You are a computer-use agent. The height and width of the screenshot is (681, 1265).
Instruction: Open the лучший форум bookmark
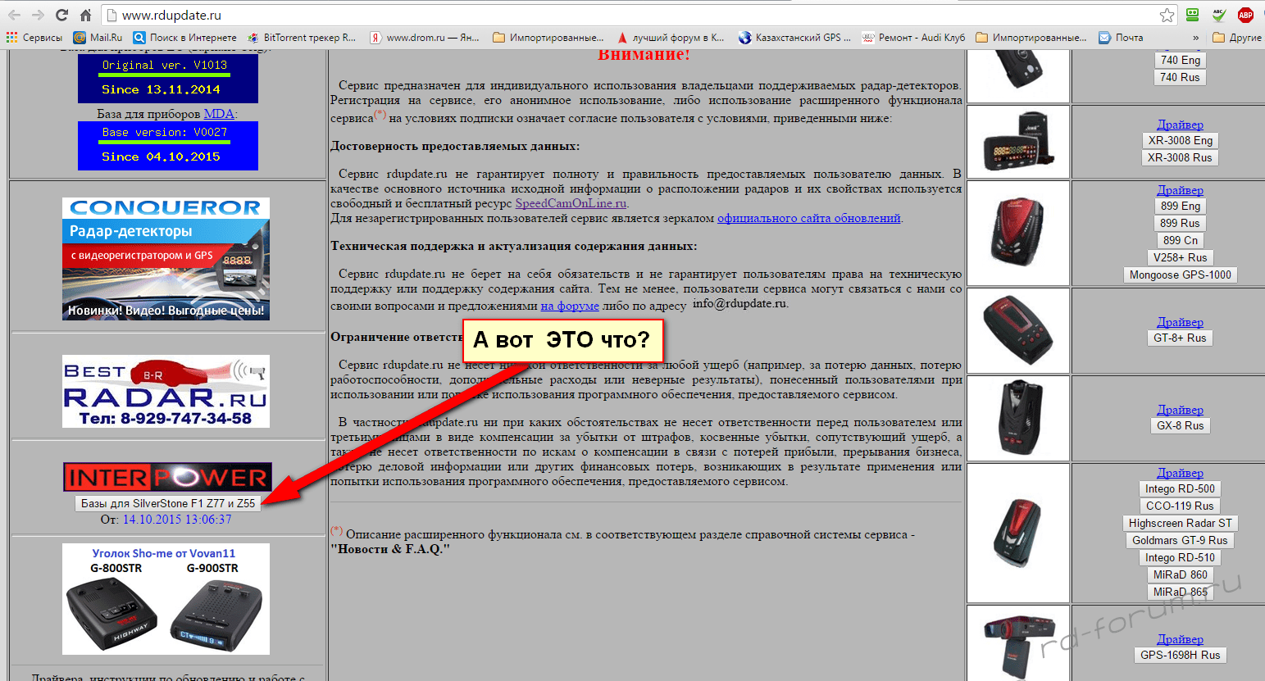point(670,38)
